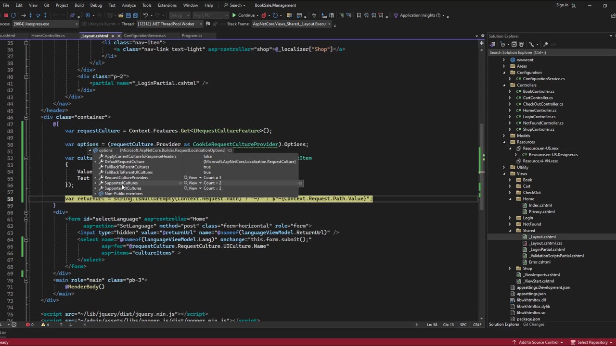Clear all bookmarks icon with red X
The image size is (616, 346).
(381, 15)
